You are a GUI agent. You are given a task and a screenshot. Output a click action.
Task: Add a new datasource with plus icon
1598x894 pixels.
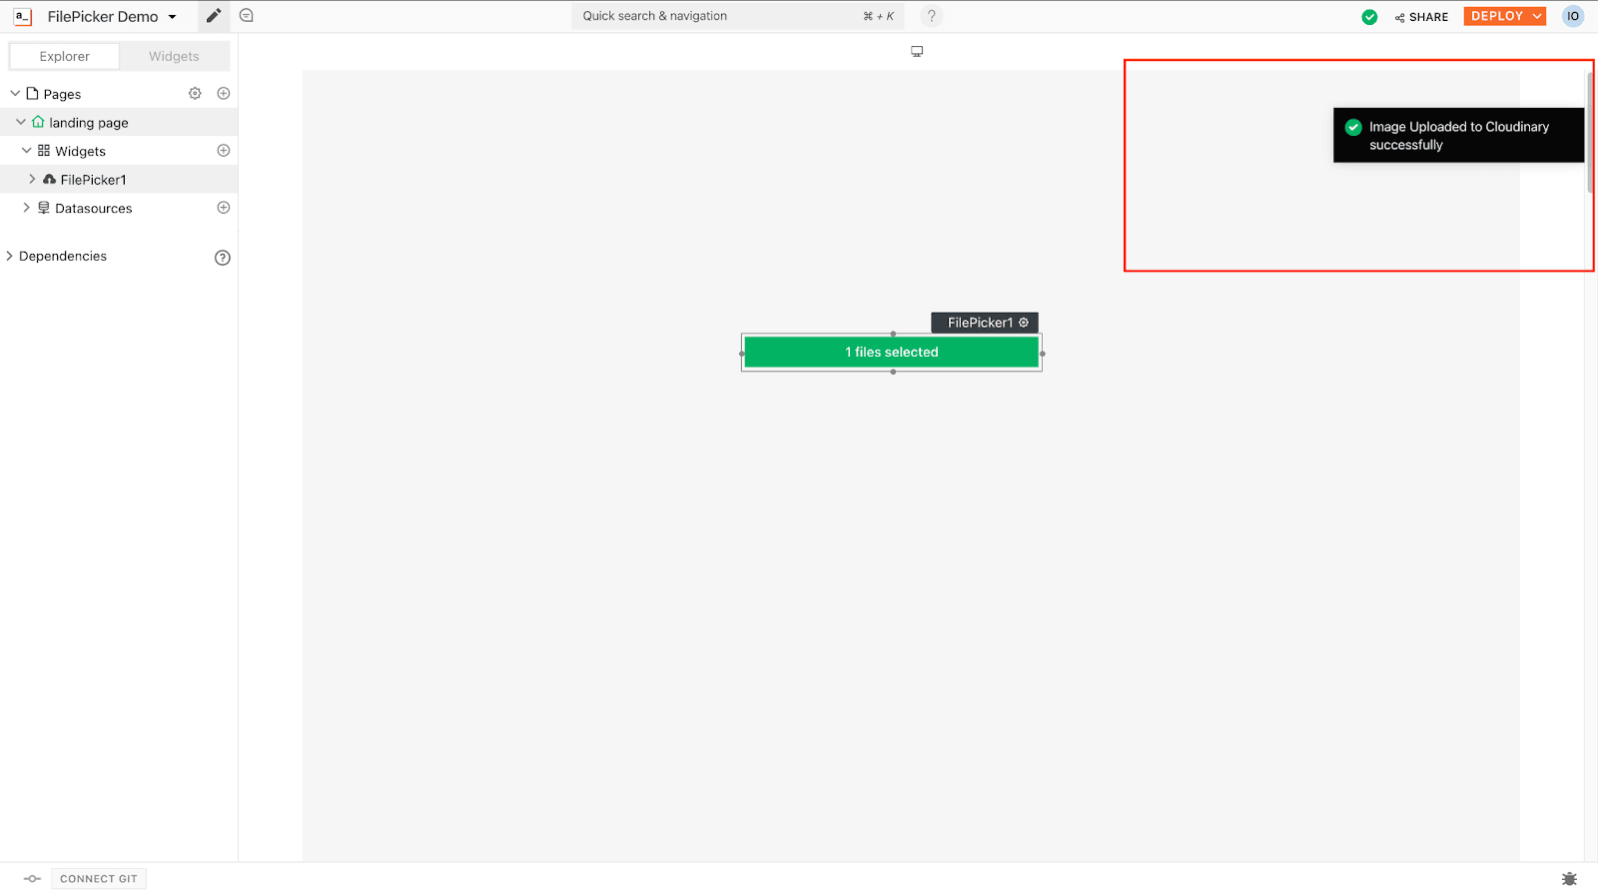(224, 208)
